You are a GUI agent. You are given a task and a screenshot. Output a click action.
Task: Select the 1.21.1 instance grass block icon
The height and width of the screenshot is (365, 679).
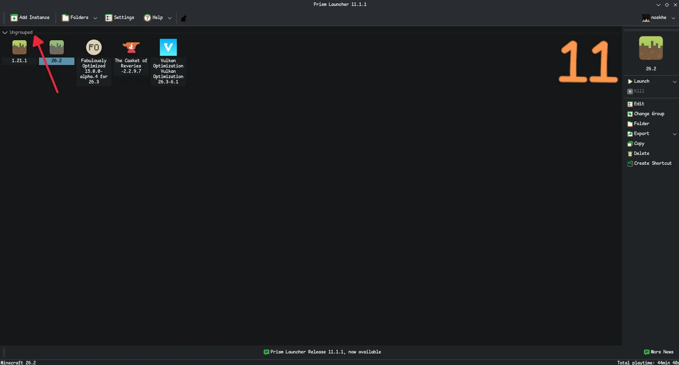pos(20,47)
